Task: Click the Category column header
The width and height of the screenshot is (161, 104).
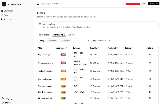Action: click(129, 48)
